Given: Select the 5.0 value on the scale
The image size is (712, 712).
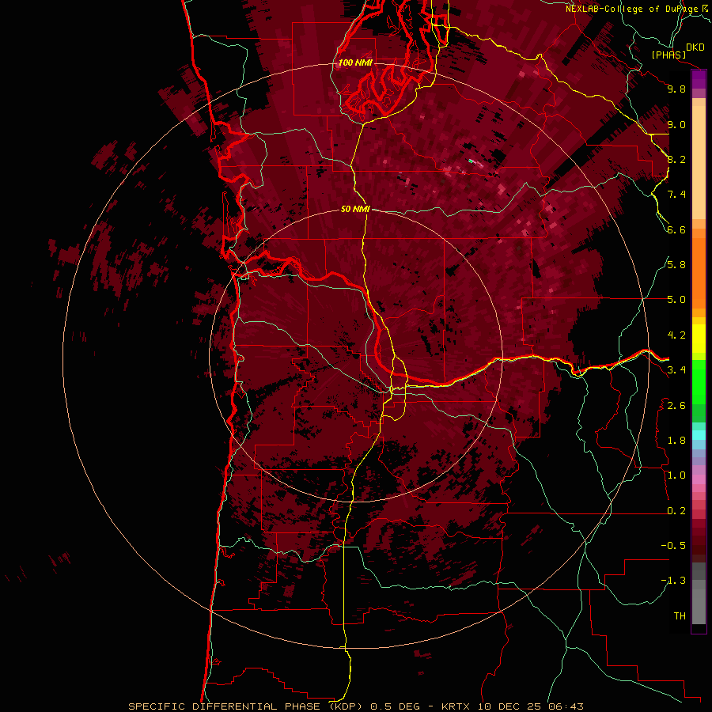Looking at the screenshot, I should click(x=676, y=300).
